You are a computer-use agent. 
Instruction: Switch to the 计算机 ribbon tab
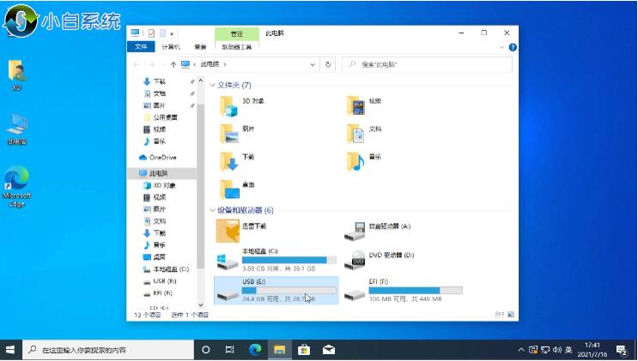pos(171,47)
